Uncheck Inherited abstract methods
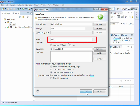 pos(51,72)
